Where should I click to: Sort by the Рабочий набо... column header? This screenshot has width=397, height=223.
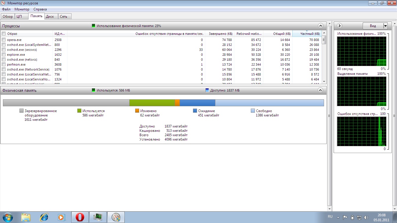tap(249, 34)
